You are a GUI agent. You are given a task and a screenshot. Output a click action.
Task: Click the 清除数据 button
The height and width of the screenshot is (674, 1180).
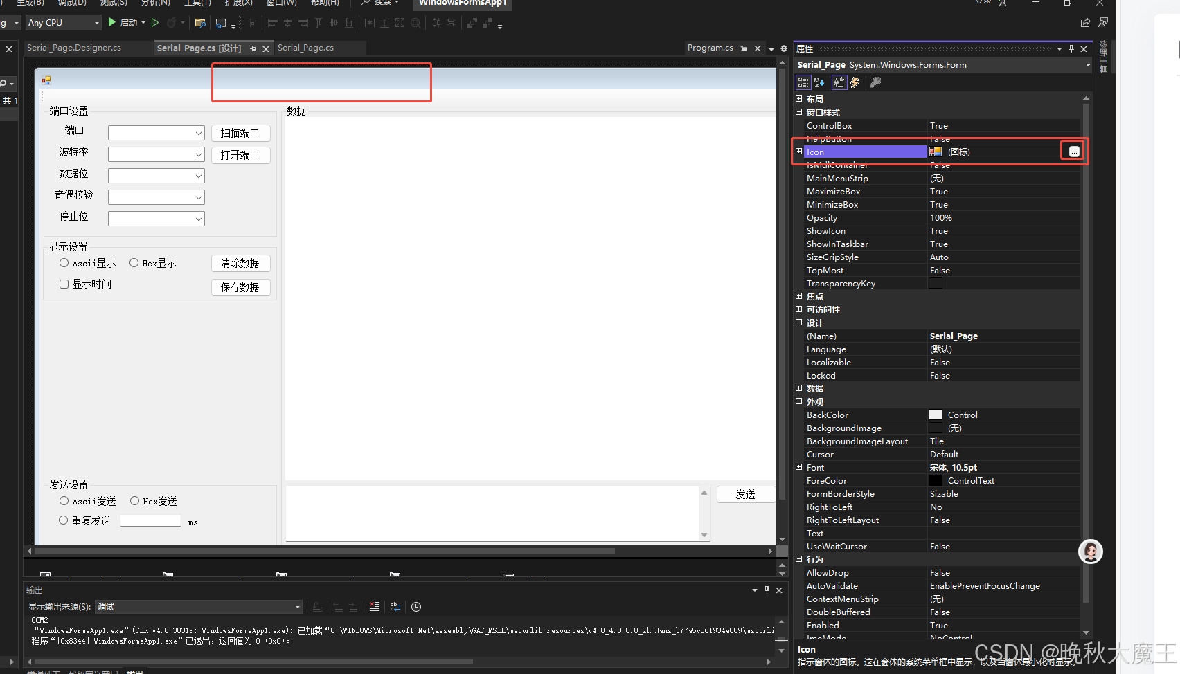click(x=240, y=263)
